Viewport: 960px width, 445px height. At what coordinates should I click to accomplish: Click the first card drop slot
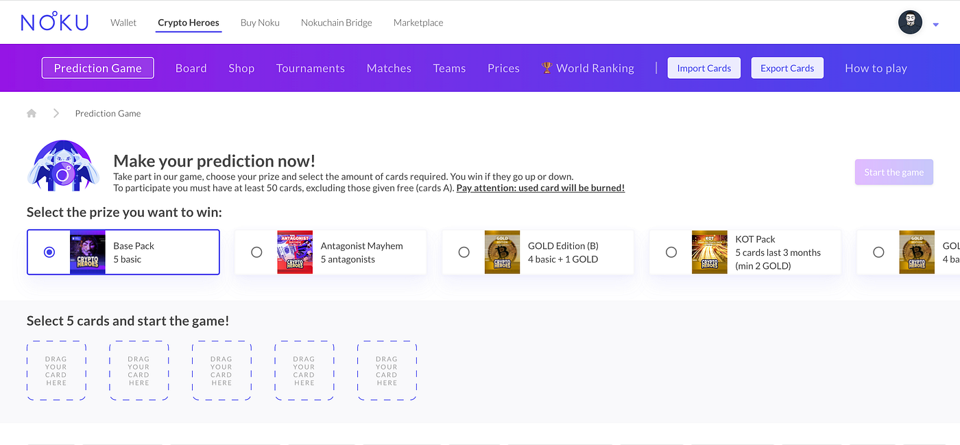pos(56,371)
